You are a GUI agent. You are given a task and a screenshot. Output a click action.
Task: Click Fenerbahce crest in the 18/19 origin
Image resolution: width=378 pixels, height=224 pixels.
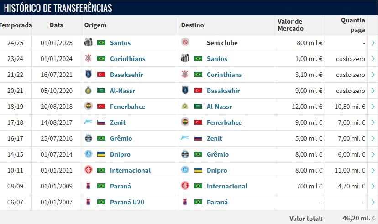click(x=89, y=106)
